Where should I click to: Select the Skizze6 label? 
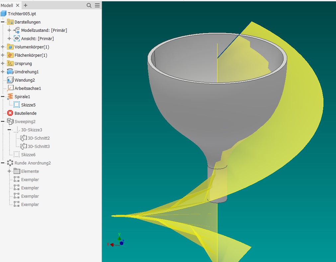click(28, 155)
